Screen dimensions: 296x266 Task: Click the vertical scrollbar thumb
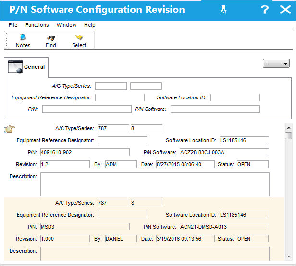[x=289, y=135]
